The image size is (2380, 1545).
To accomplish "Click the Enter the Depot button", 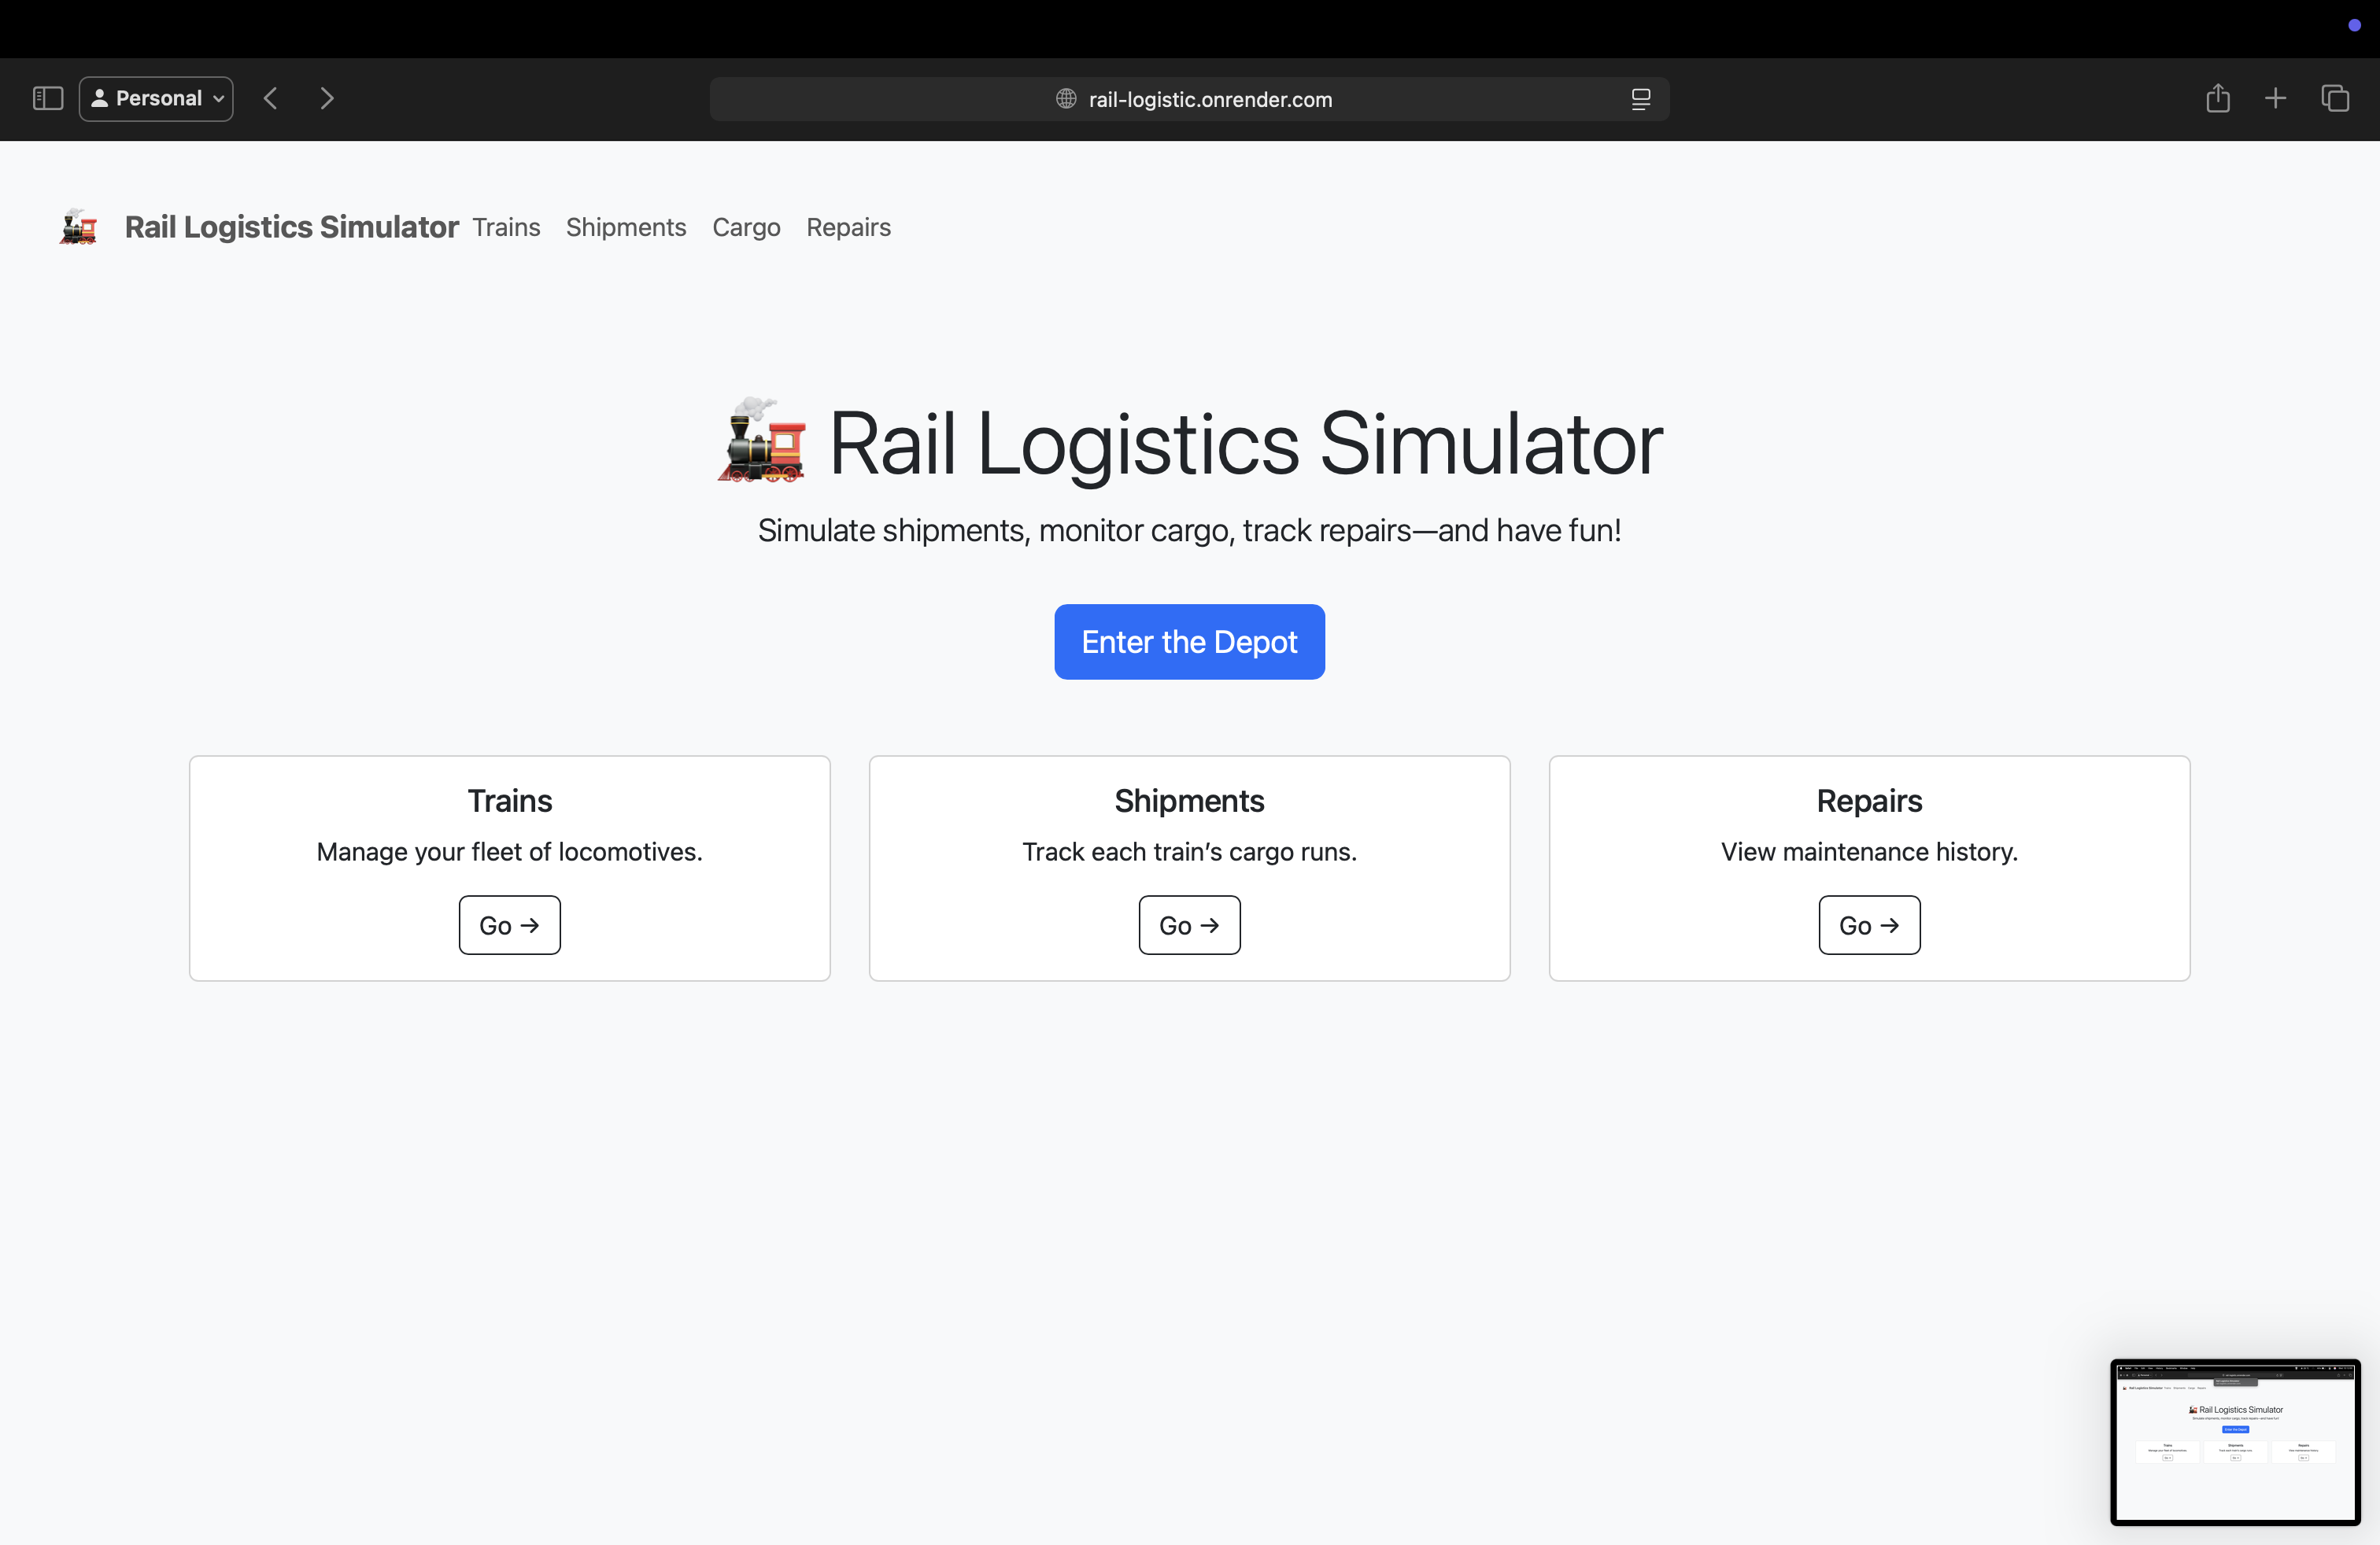I will pos(1189,642).
